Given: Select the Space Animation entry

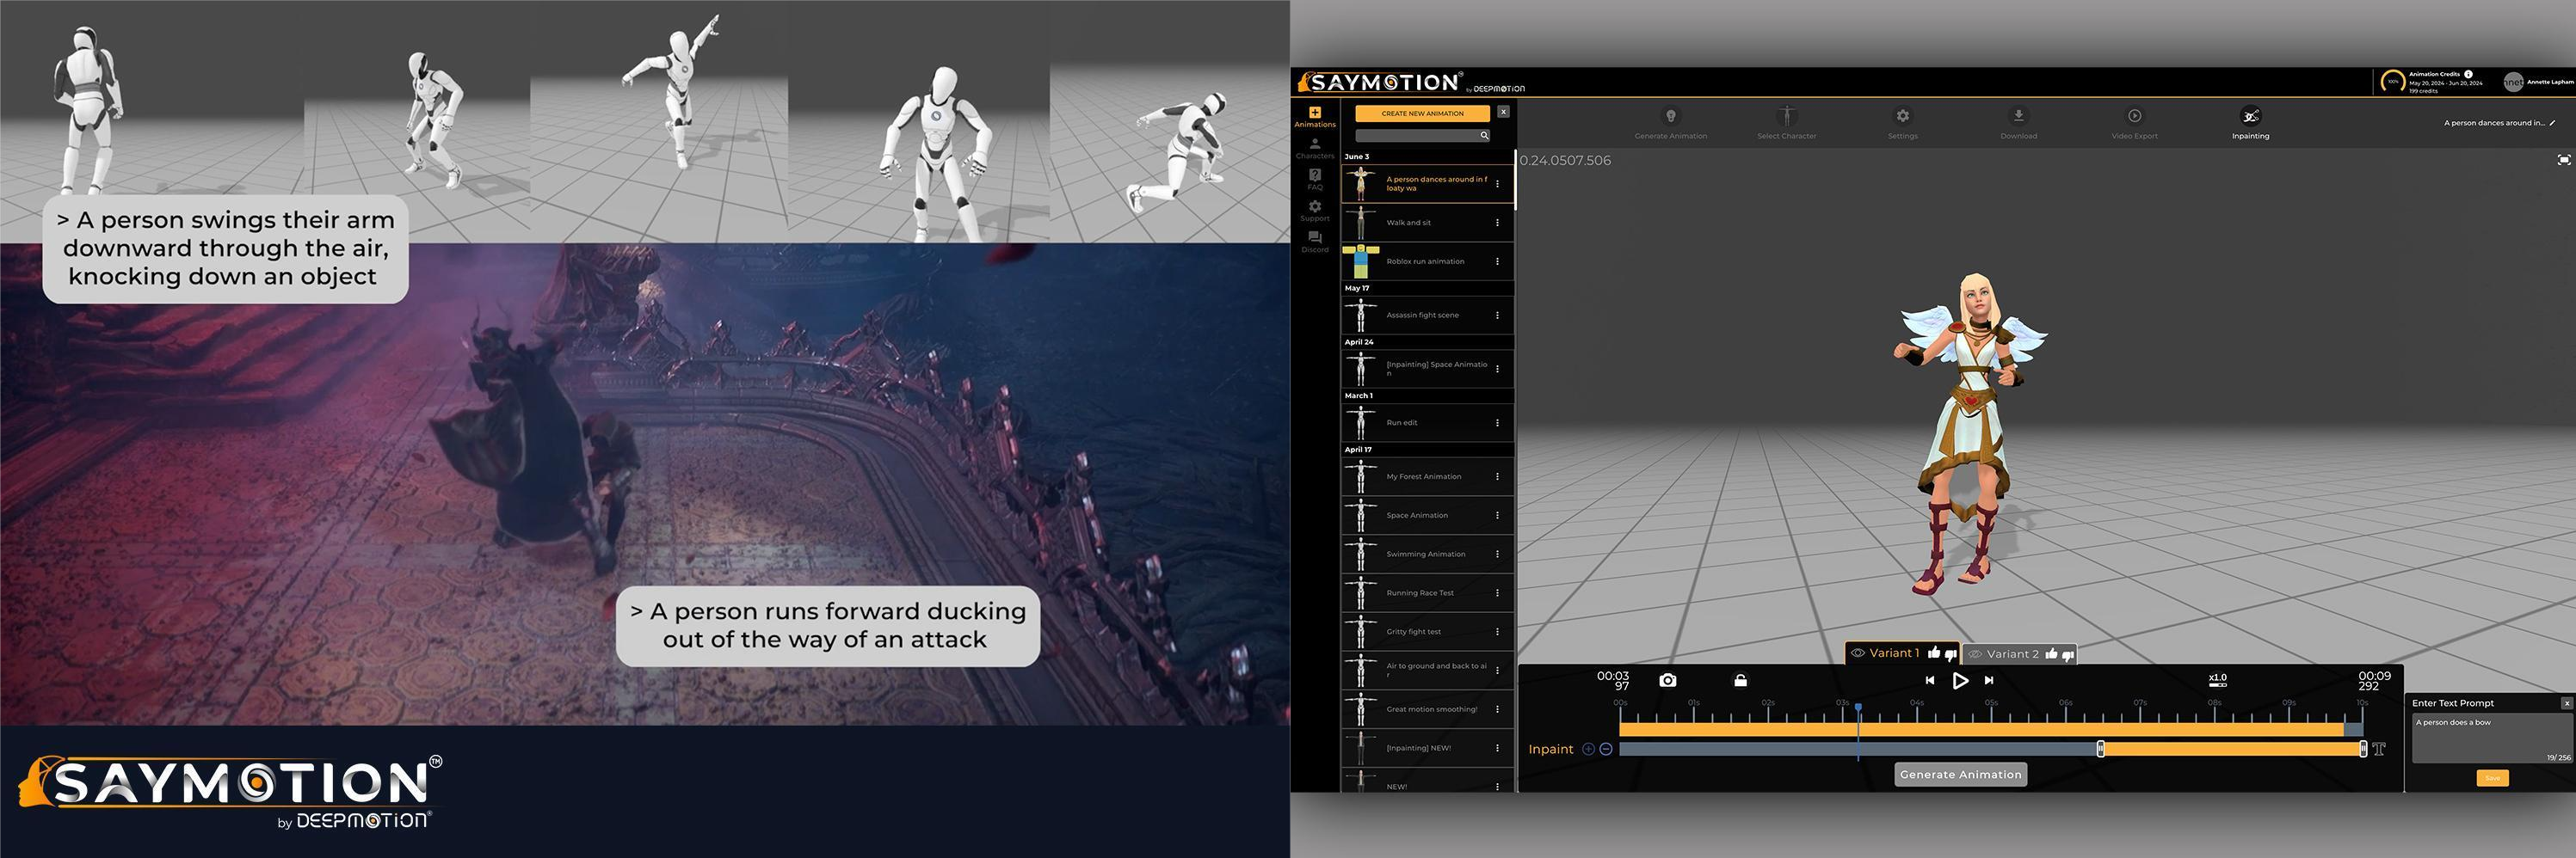Looking at the screenshot, I should pyautogui.click(x=1427, y=517).
